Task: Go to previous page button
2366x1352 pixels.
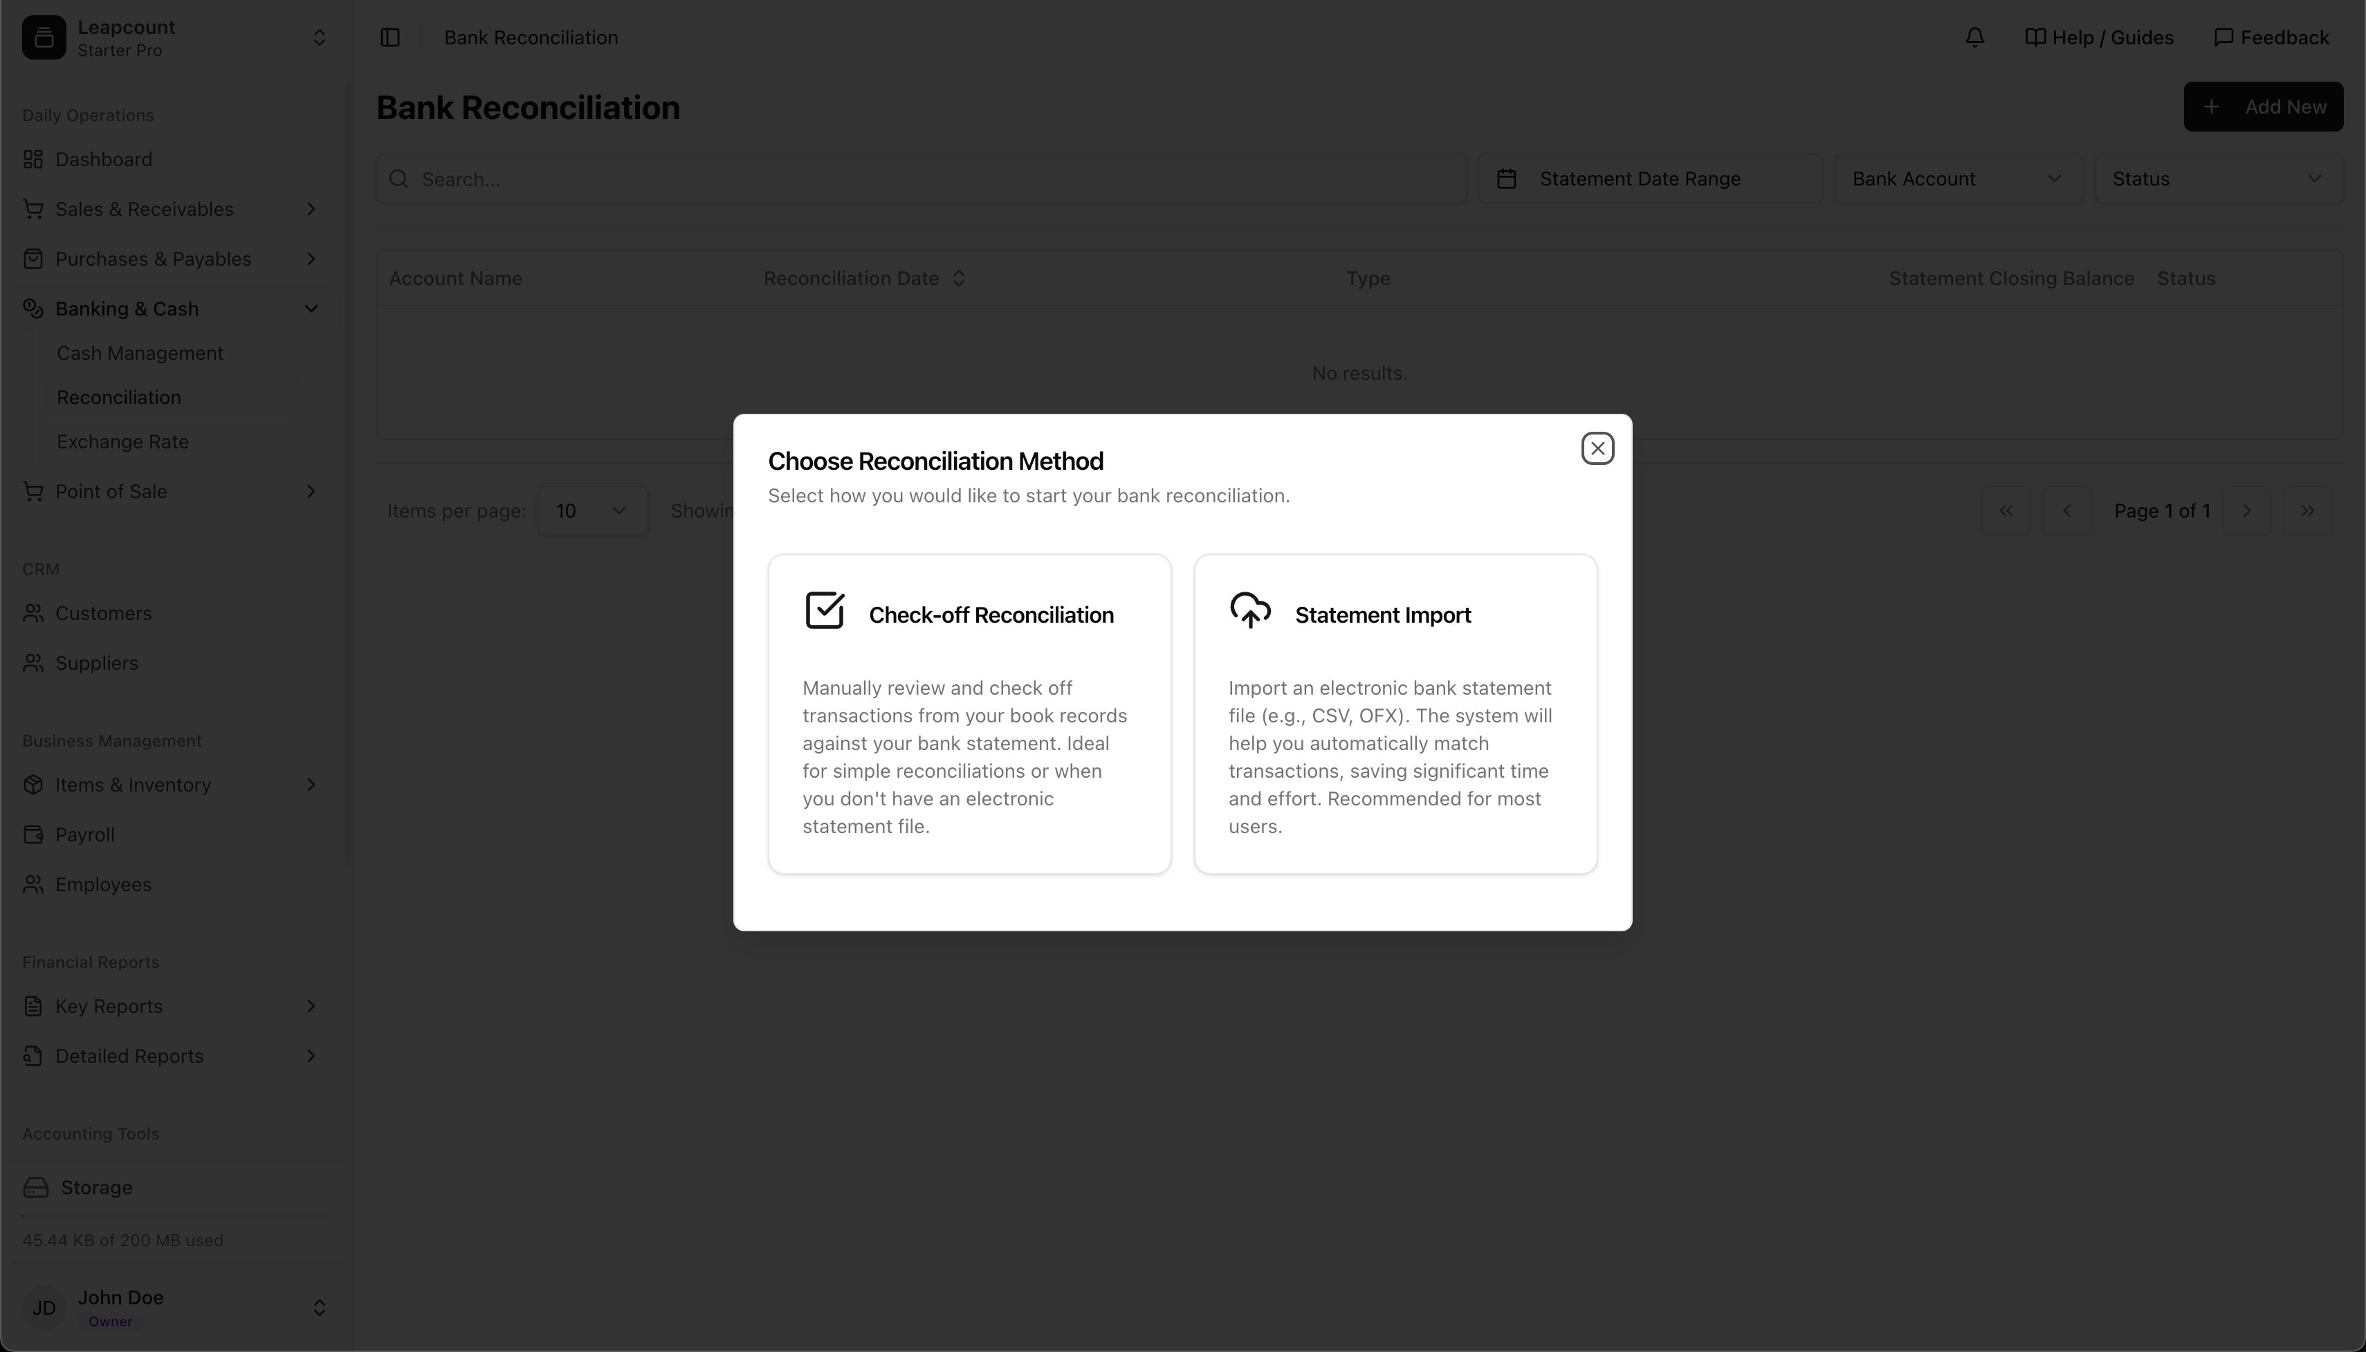Action: 2066,511
